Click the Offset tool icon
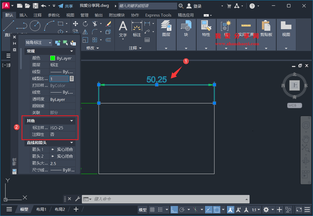The height and width of the screenshot is (216, 313). tap(108, 40)
